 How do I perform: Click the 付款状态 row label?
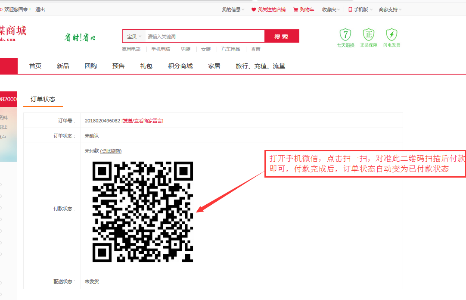(x=65, y=209)
